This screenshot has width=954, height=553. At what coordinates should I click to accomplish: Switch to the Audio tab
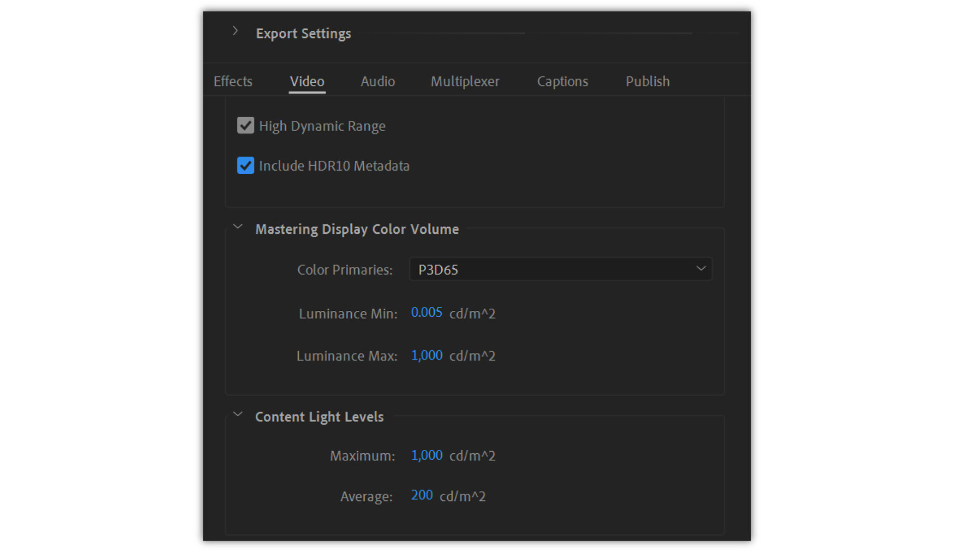coord(378,81)
